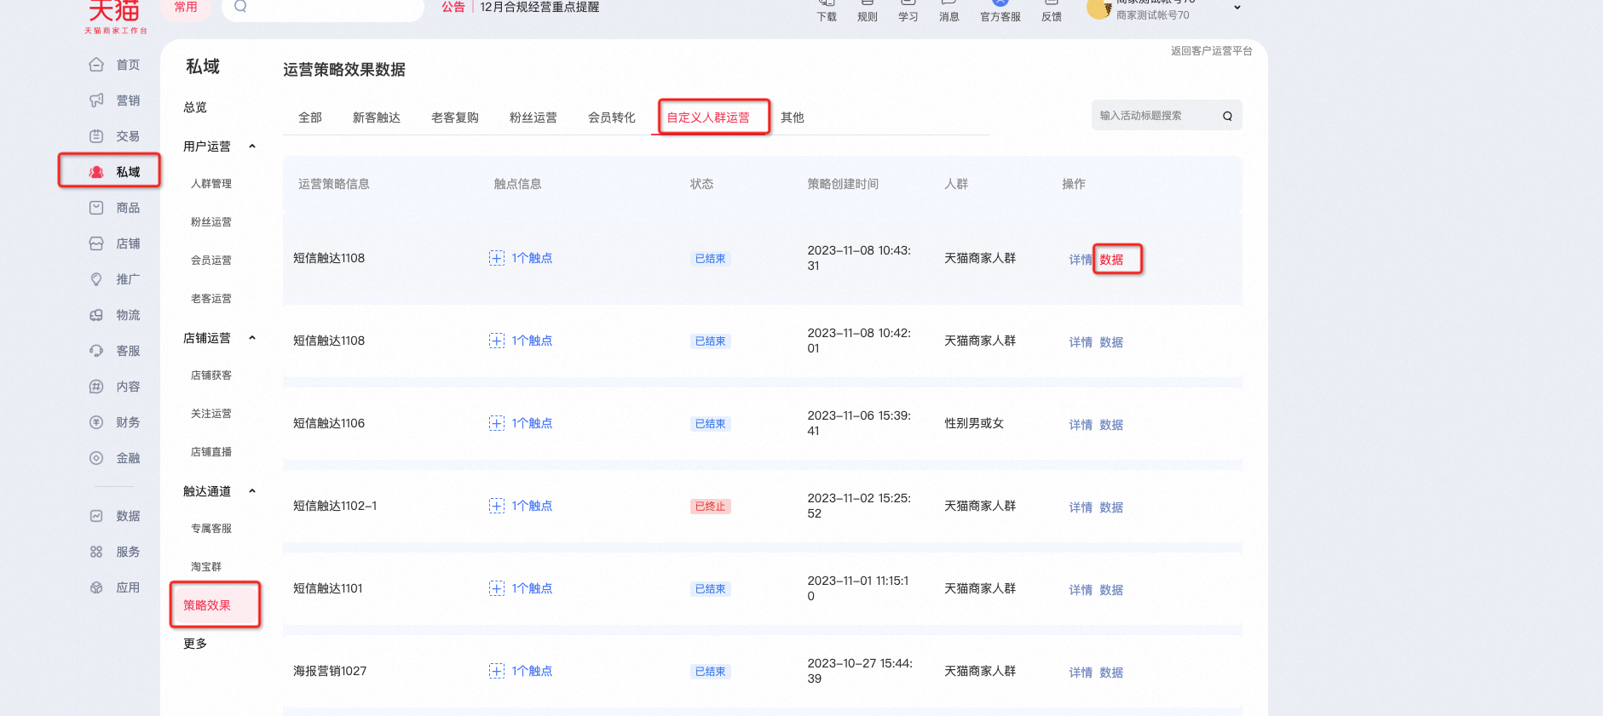The height and width of the screenshot is (716, 1603).
Task: Click the 客服 customer service headset icon
Action: click(96, 351)
